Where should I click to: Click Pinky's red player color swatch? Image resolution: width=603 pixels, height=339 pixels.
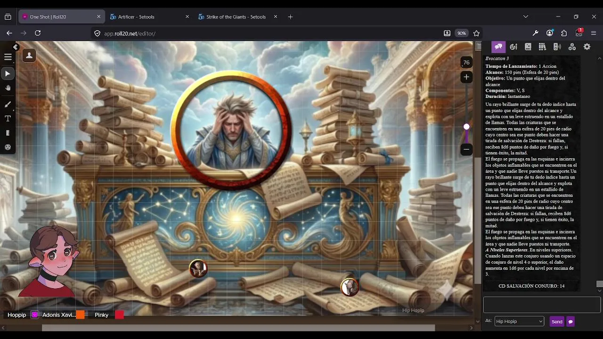(x=119, y=315)
